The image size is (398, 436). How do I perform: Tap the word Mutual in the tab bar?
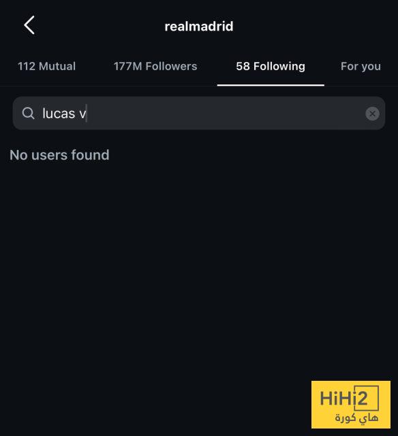coord(57,66)
